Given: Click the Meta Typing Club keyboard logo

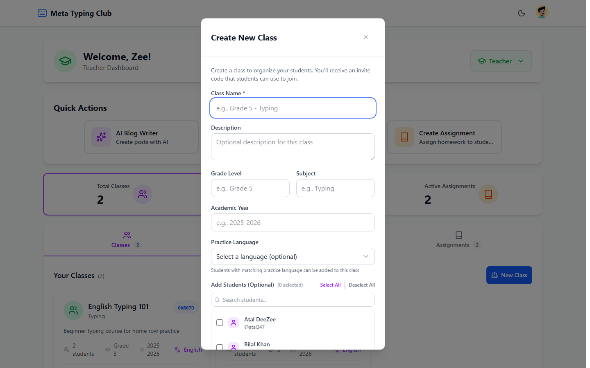Looking at the screenshot, I should (x=42, y=13).
